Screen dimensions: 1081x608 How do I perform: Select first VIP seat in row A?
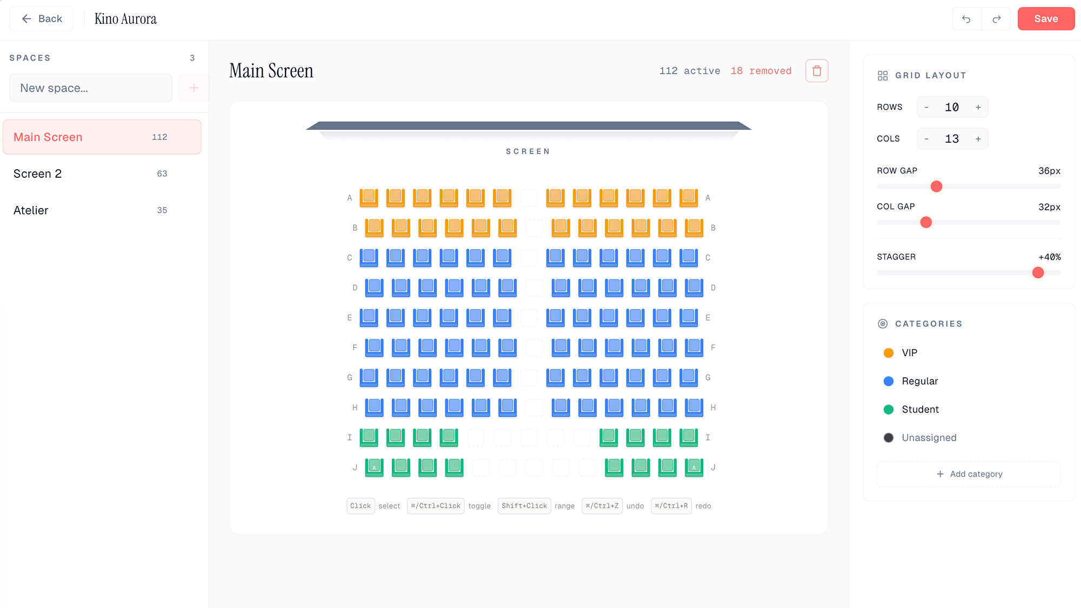tap(369, 197)
